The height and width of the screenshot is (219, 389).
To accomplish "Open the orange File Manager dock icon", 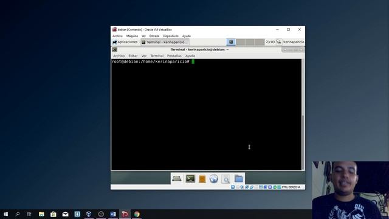I will click(x=202, y=179).
